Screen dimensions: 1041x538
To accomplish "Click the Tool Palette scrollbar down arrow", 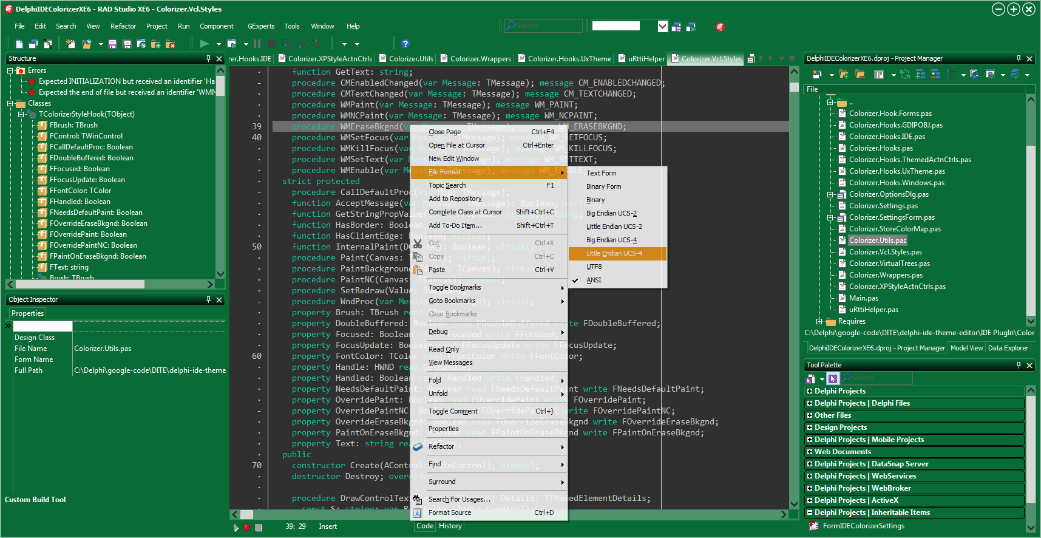I will (x=1030, y=528).
